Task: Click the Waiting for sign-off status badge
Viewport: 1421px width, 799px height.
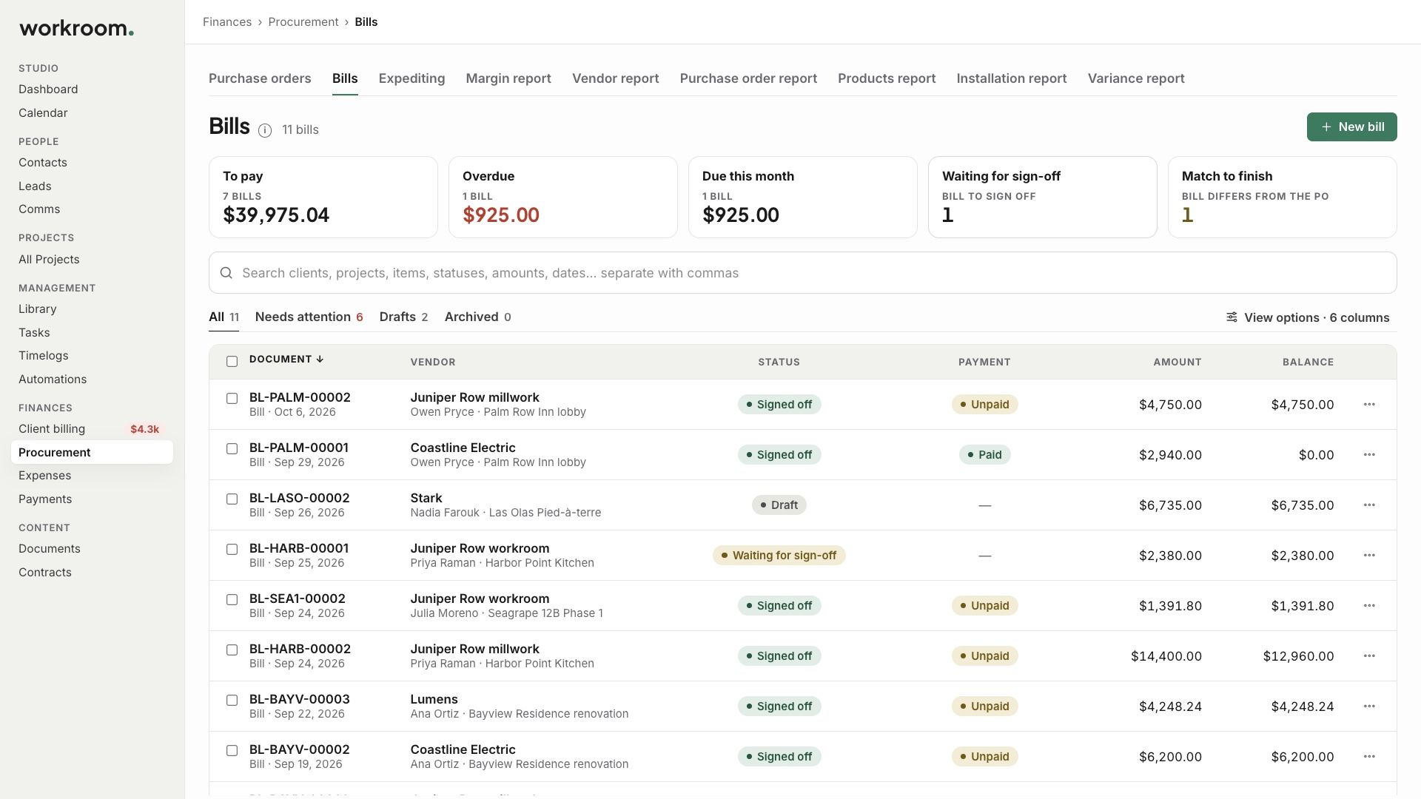Action: pos(779,556)
